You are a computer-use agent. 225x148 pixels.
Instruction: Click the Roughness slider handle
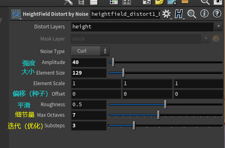coord(165,105)
